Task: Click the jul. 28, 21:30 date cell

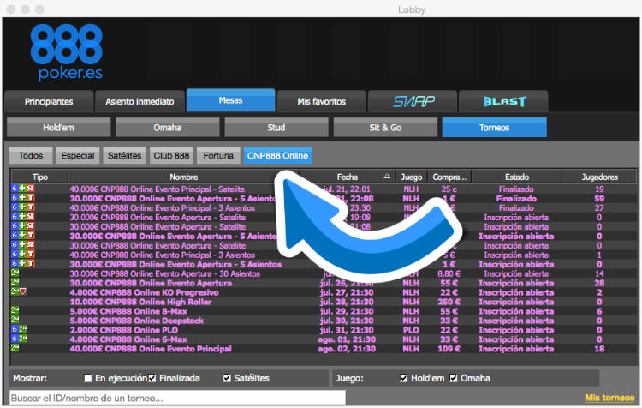Action: tap(347, 302)
